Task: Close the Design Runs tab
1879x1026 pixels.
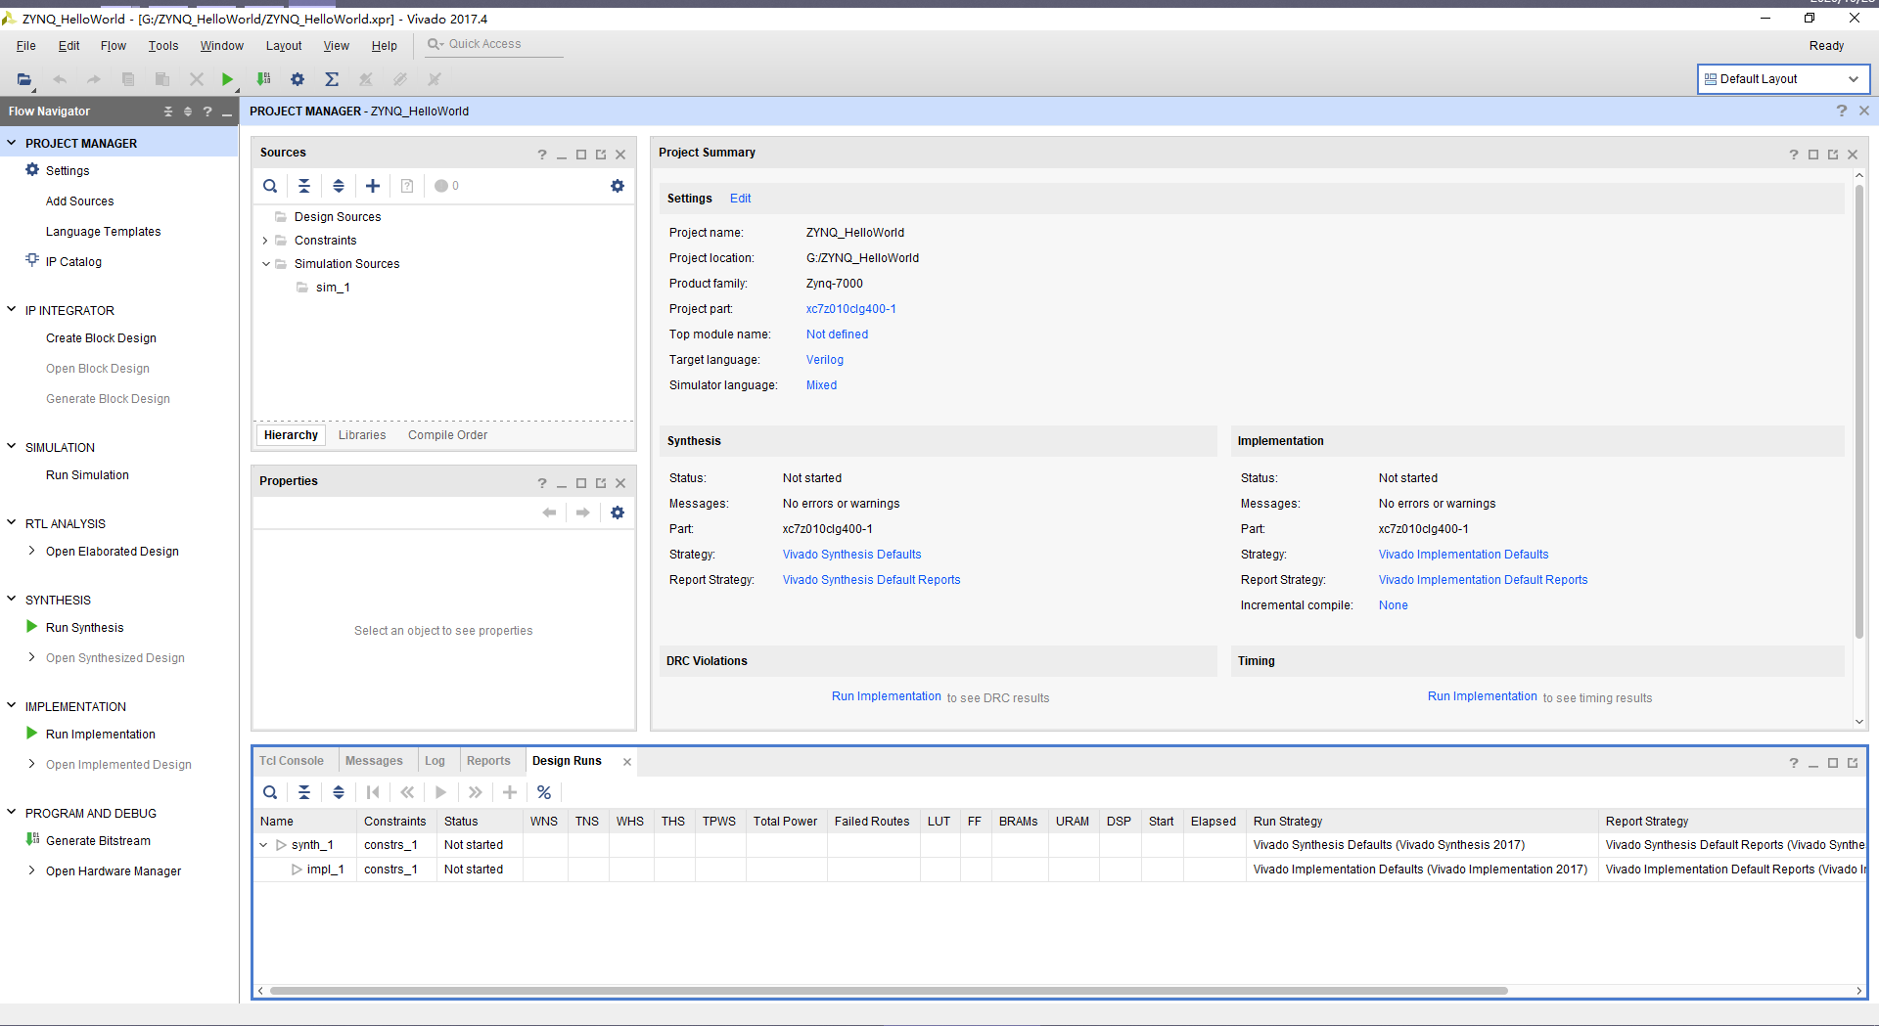Action: pos(627,762)
